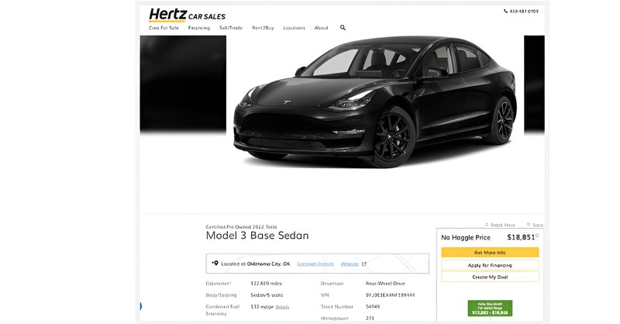Expand the About menu

[321, 27]
